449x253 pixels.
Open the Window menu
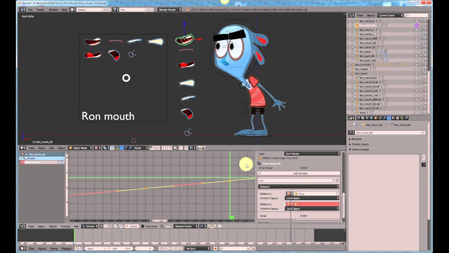(x=53, y=9)
